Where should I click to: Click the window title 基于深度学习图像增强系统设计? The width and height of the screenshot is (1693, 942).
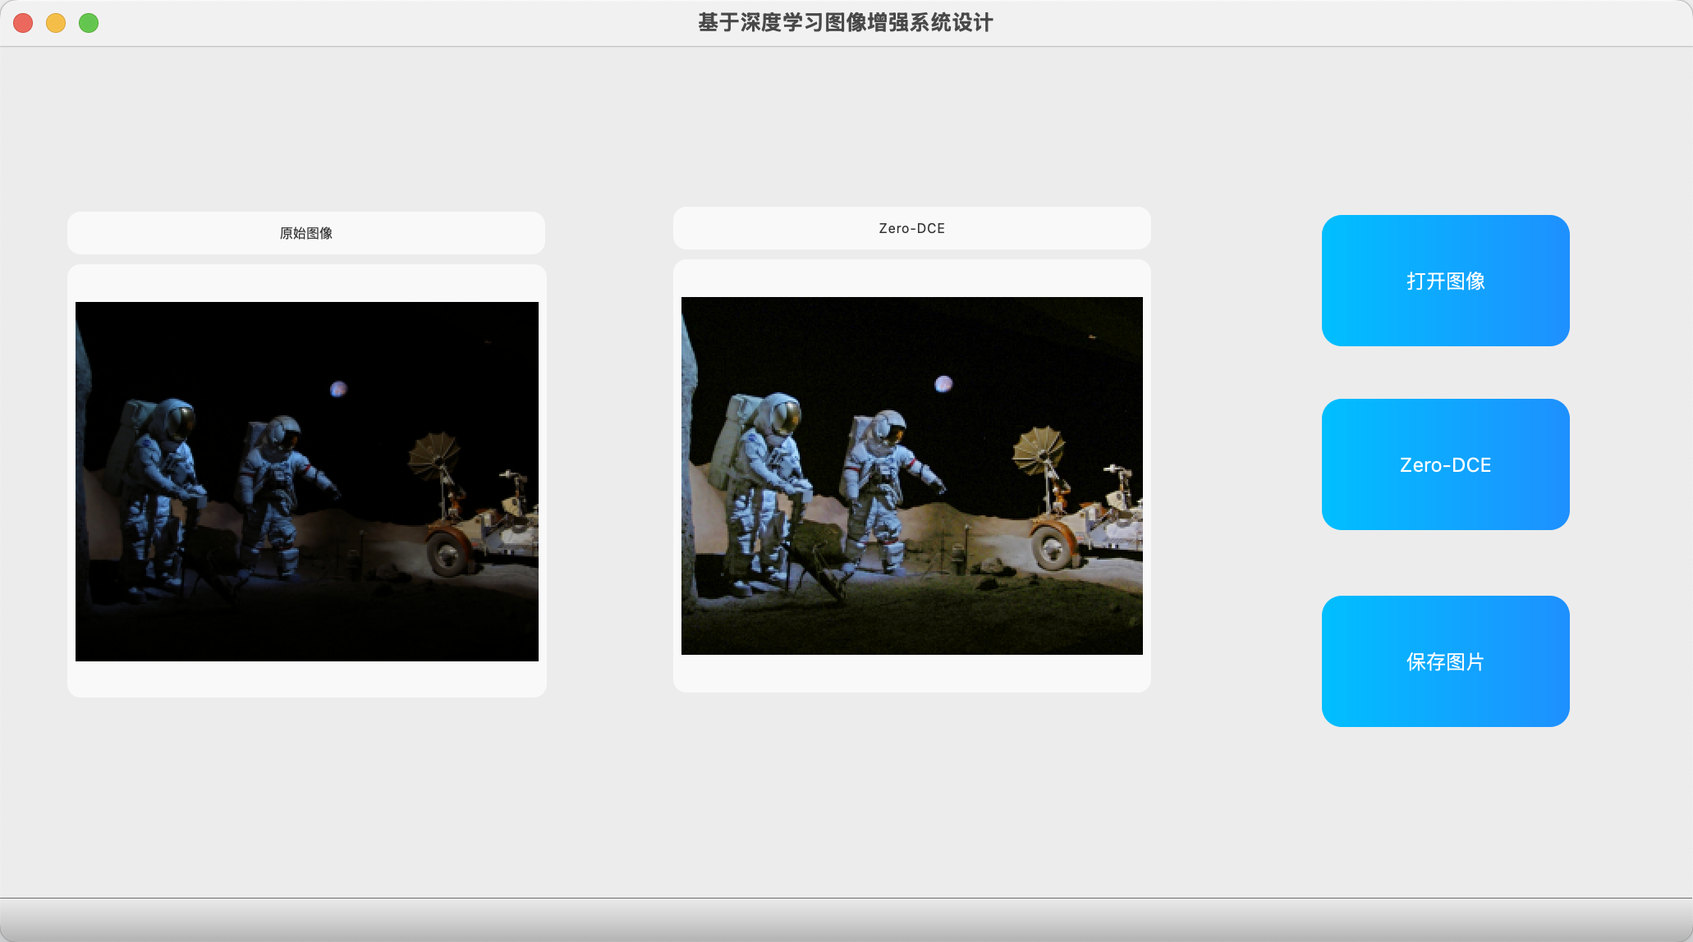tap(846, 23)
